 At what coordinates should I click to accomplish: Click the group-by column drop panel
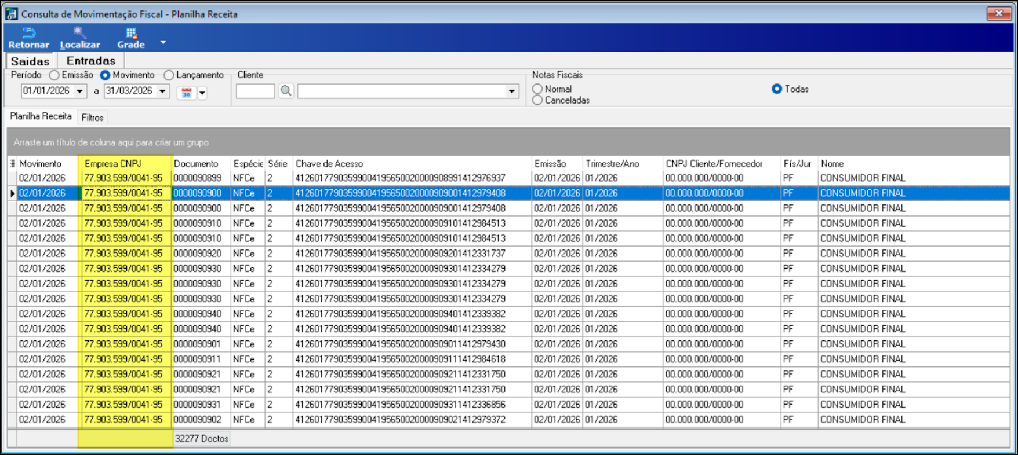coord(508,142)
